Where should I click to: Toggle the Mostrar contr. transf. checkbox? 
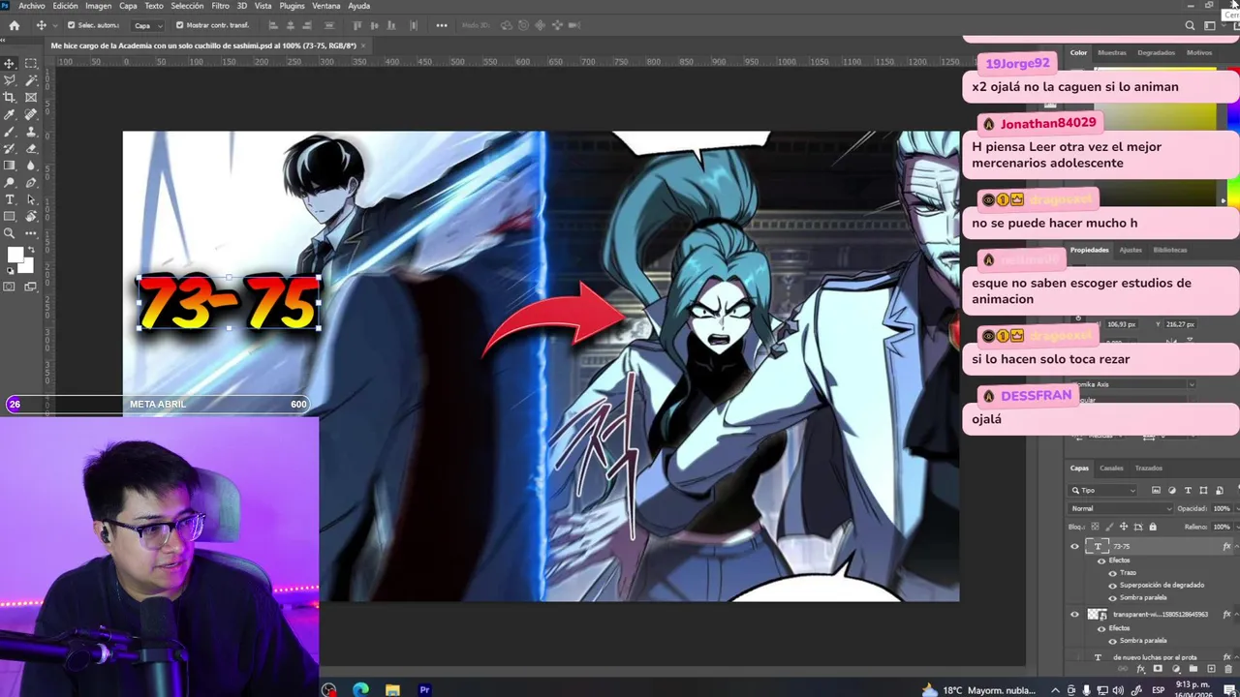pyautogui.click(x=179, y=25)
